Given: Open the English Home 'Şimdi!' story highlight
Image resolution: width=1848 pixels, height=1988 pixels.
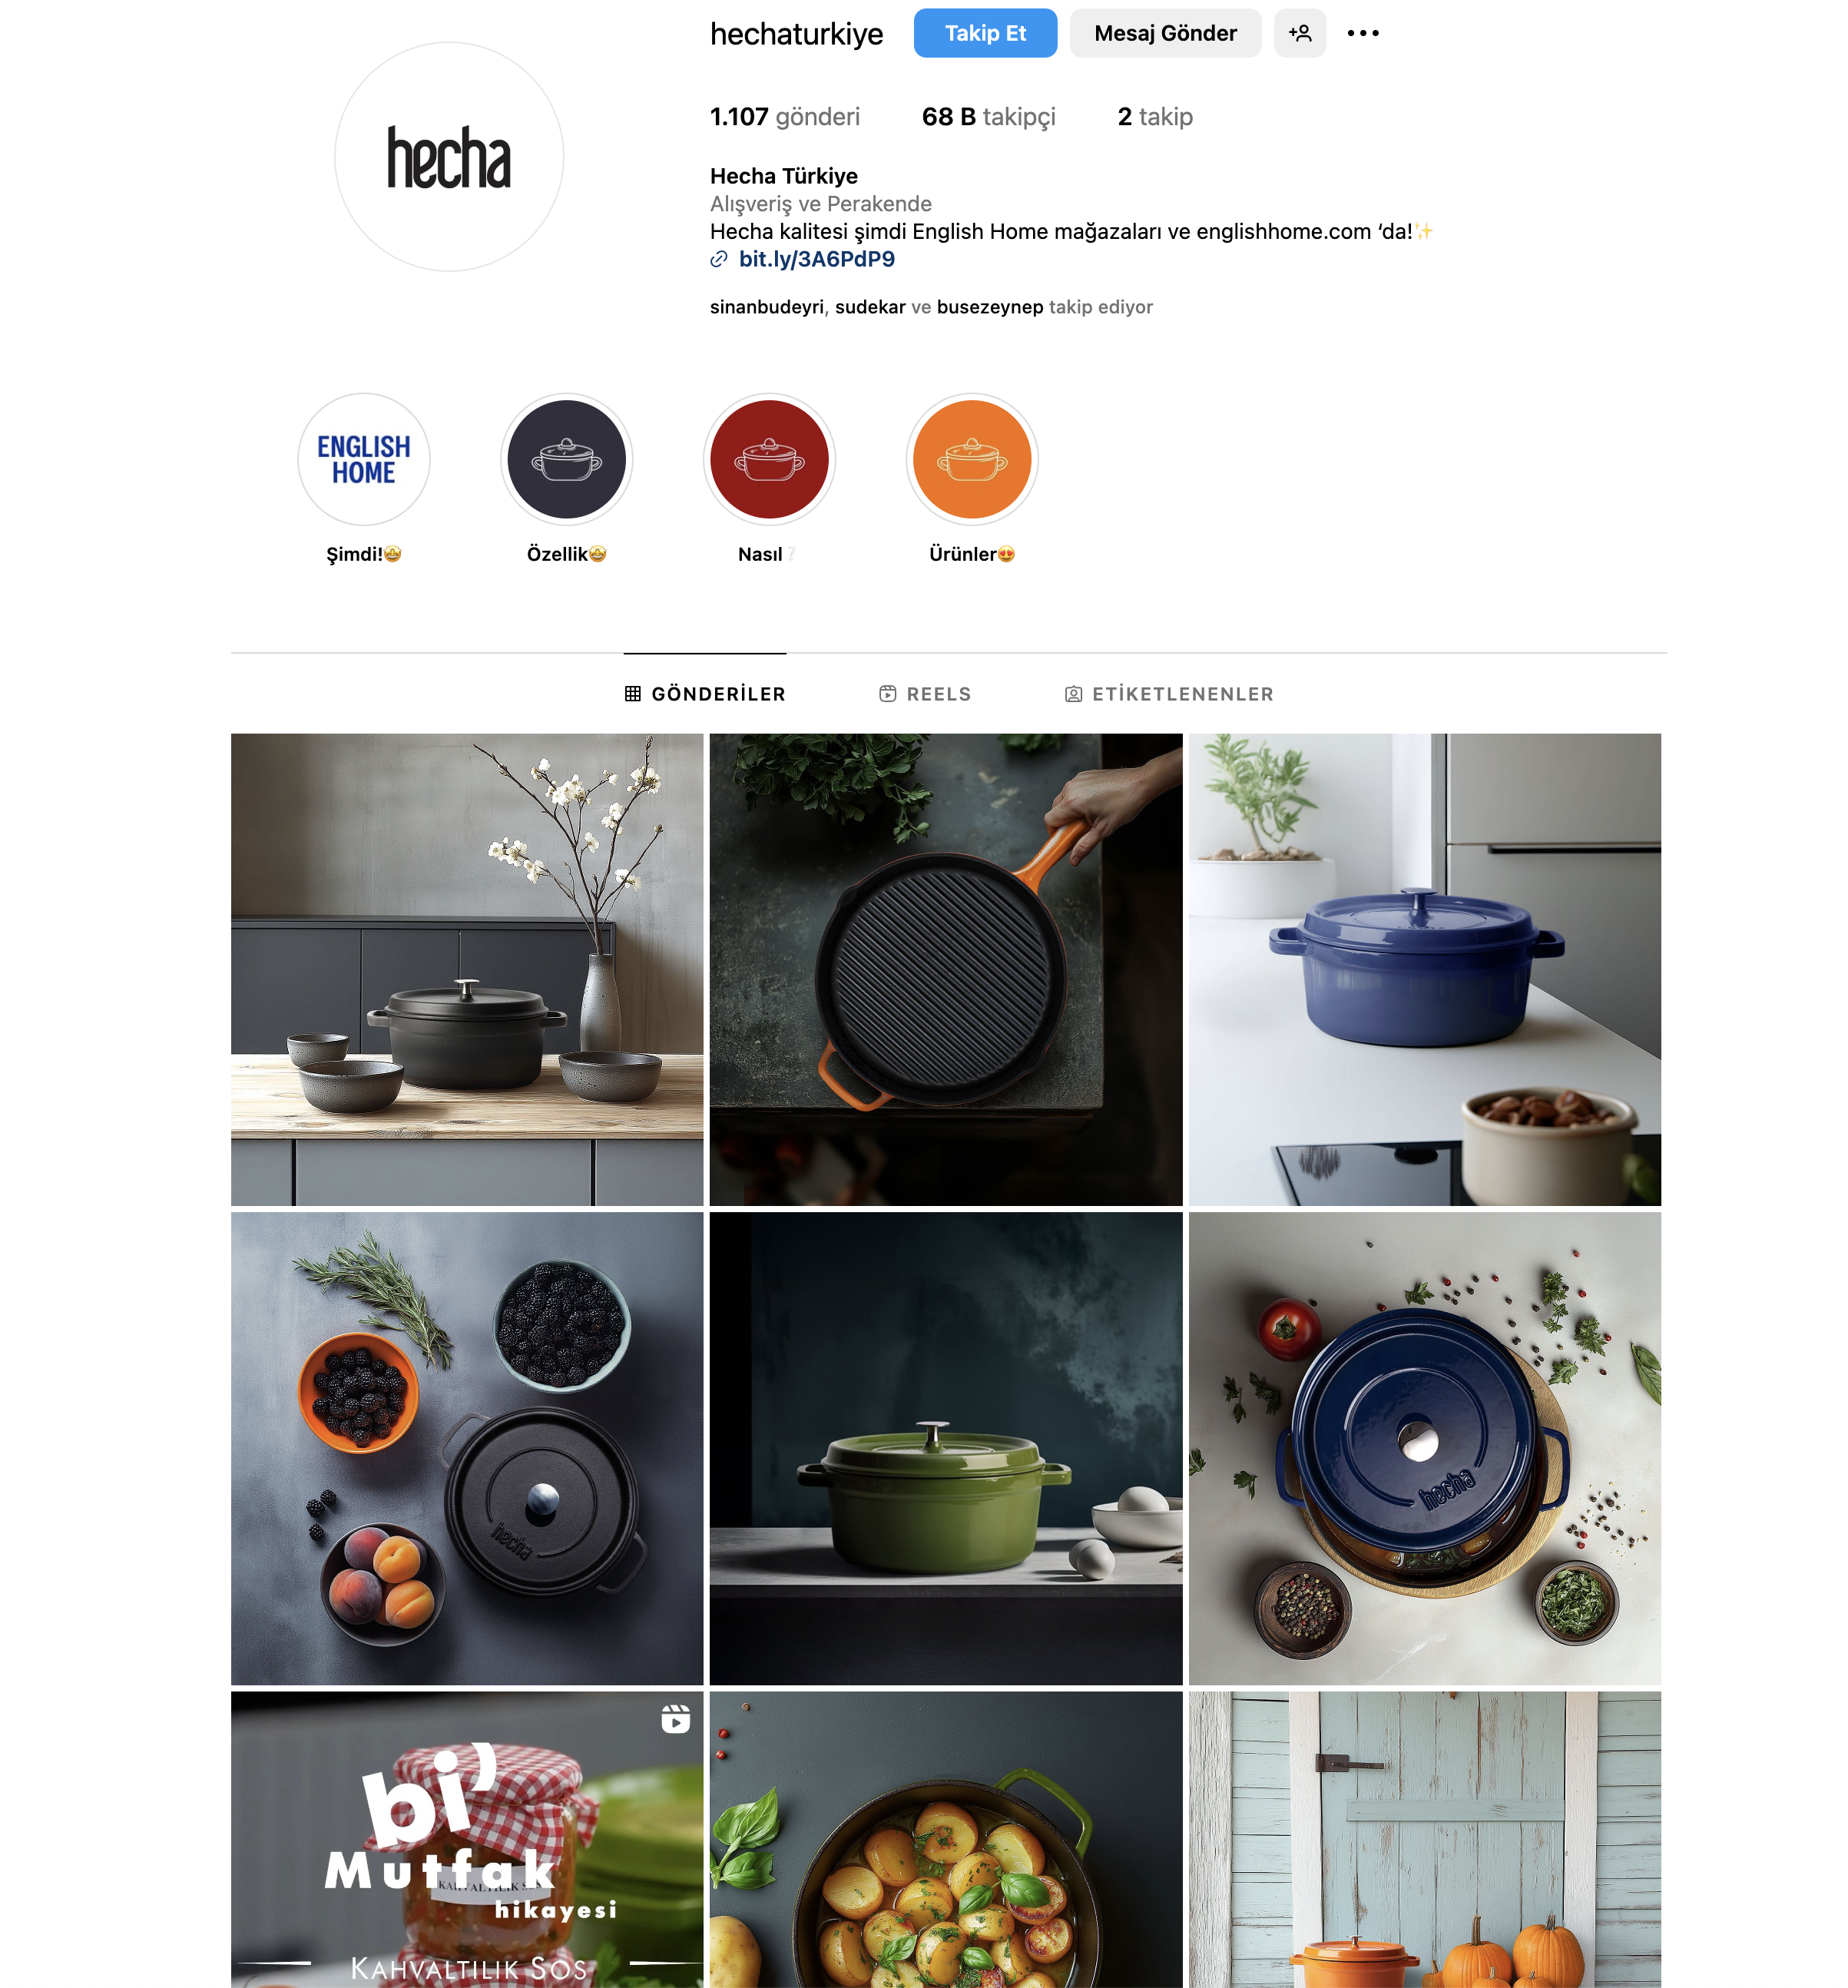Looking at the screenshot, I should [x=364, y=459].
